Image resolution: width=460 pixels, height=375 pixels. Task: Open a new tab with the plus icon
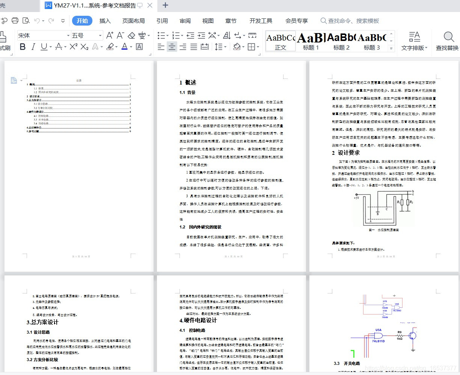pyautogui.click(x=165, y=5)
